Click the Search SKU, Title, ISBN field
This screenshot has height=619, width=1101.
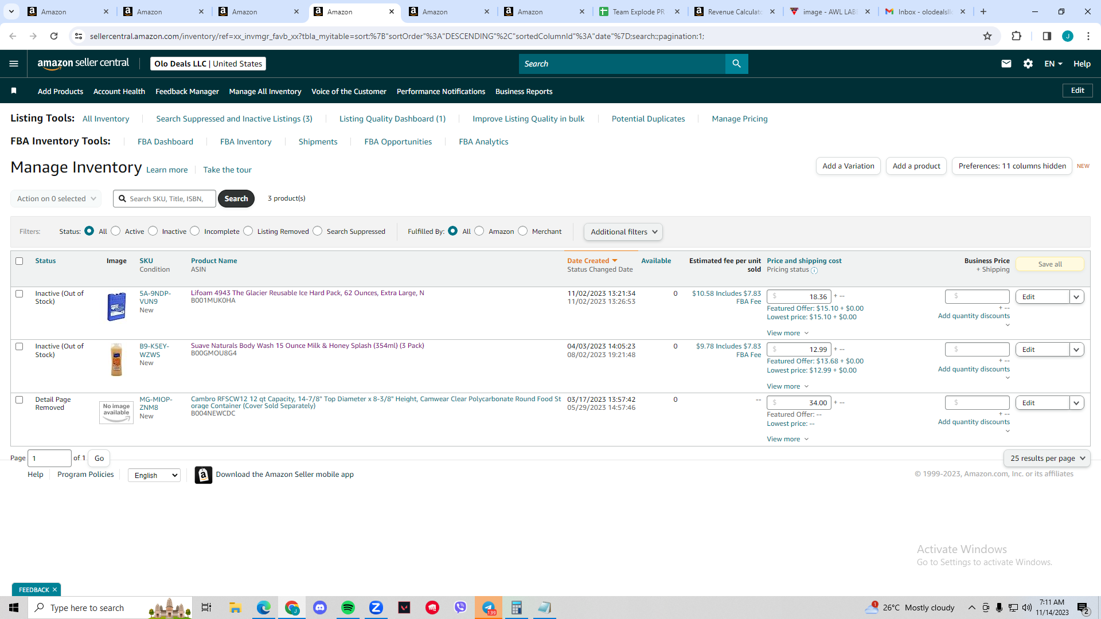click(165, 198)
